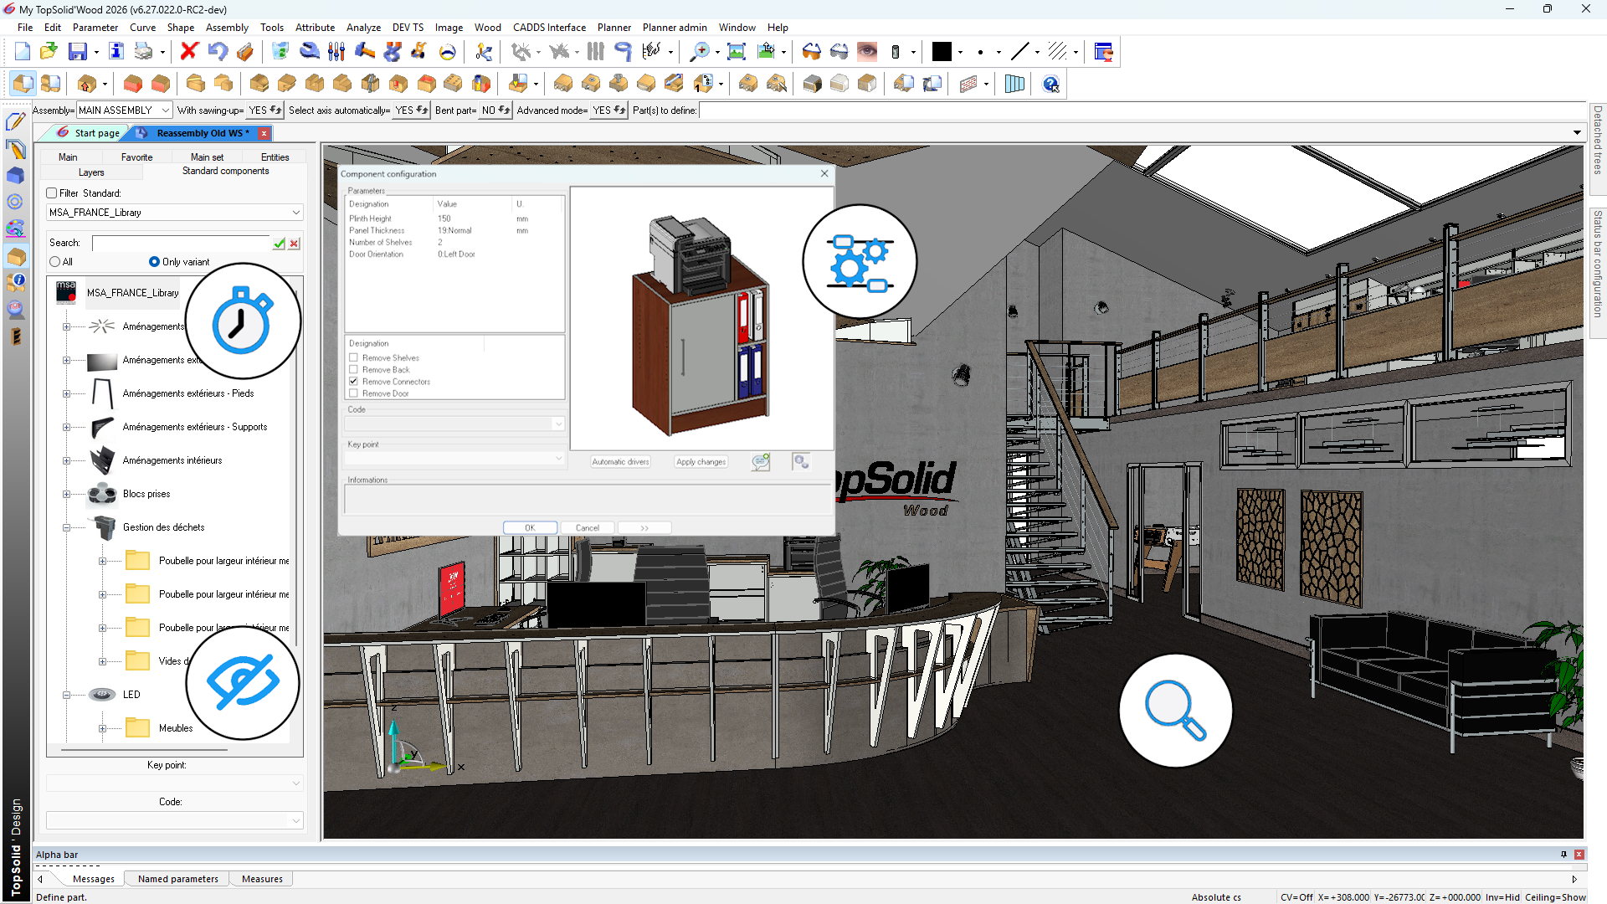This screenshot has width=1607, height=904.
Task: Open the Wood menu
Action: point(487,28)
